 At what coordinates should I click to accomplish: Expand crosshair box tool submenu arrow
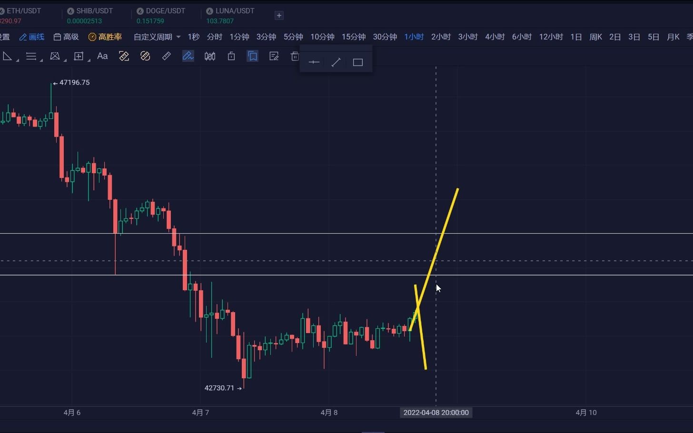coord(89,60)
